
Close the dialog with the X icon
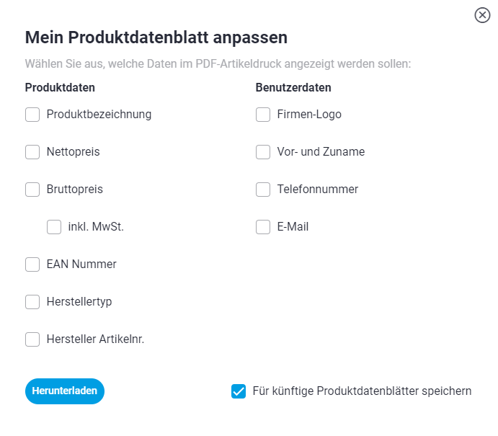(x=482, y=15)
